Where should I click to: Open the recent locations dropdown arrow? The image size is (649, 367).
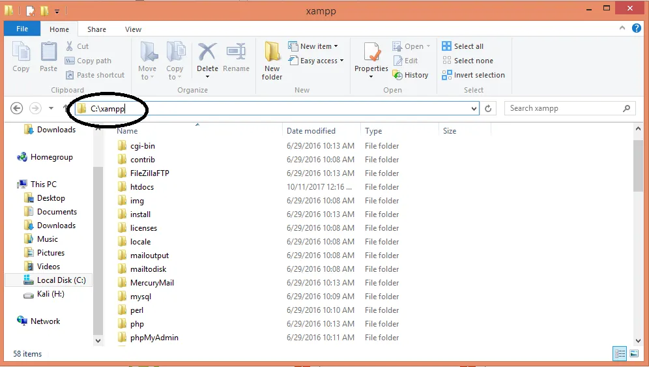coord(51,108)
